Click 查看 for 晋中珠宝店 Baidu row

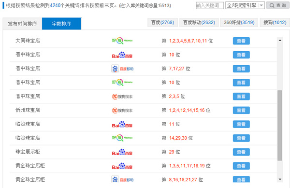(x=241, y=55)
